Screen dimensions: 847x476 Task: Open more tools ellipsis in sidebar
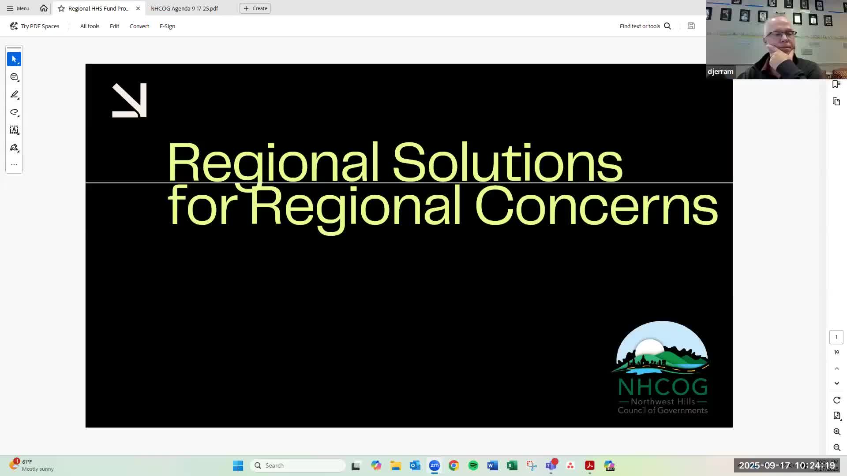tap(14, 165)
